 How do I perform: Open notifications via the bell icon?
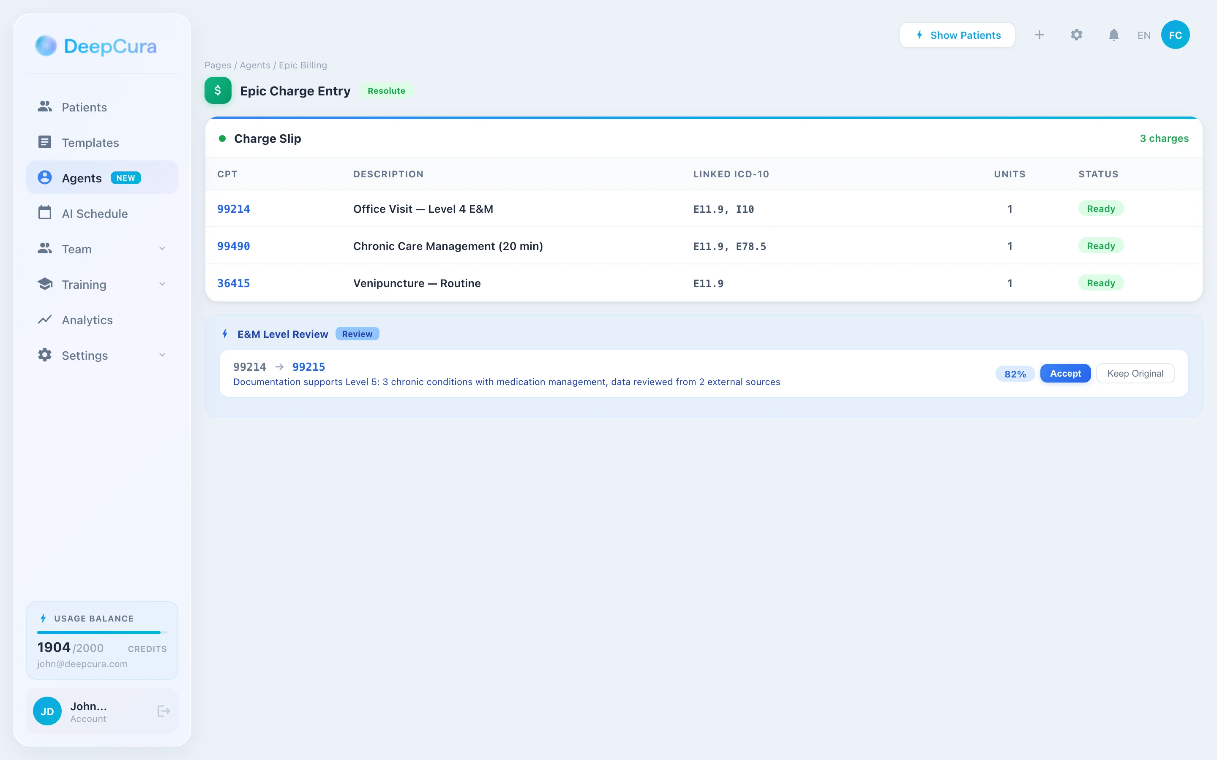pyautogui.click(x=1113, y=35)
